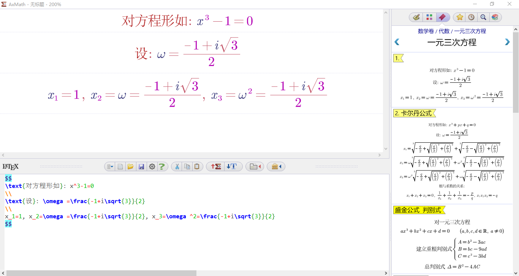
Task: Click the formula editor scroll right arrow
Action: (x=379, y=155)
